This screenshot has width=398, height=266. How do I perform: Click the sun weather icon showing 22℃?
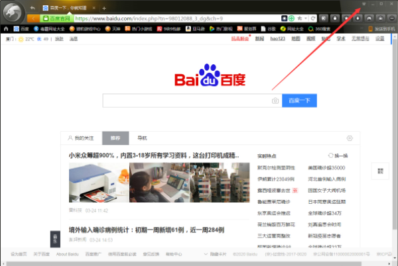point(21,39)
